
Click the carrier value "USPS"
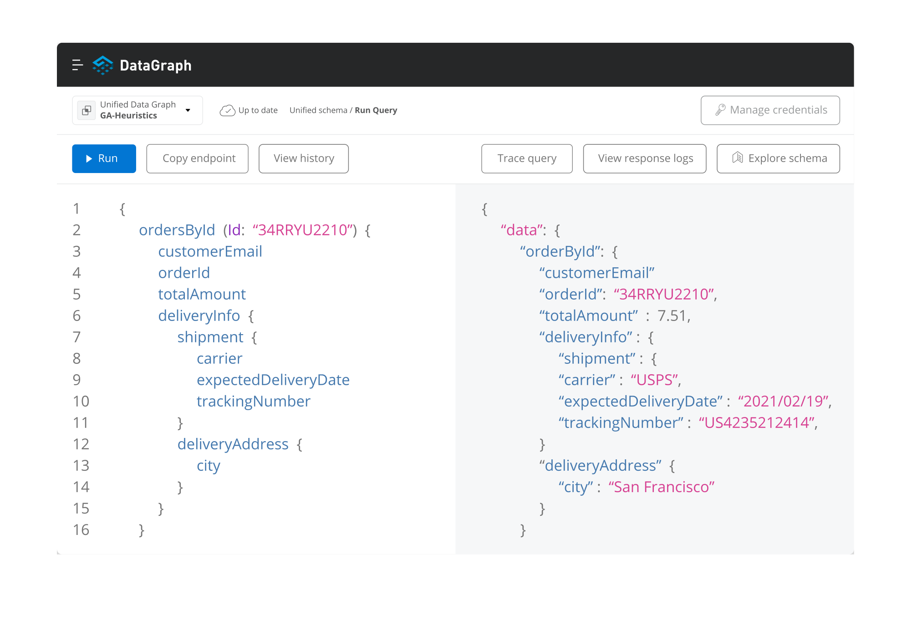(x=654, y=380)
